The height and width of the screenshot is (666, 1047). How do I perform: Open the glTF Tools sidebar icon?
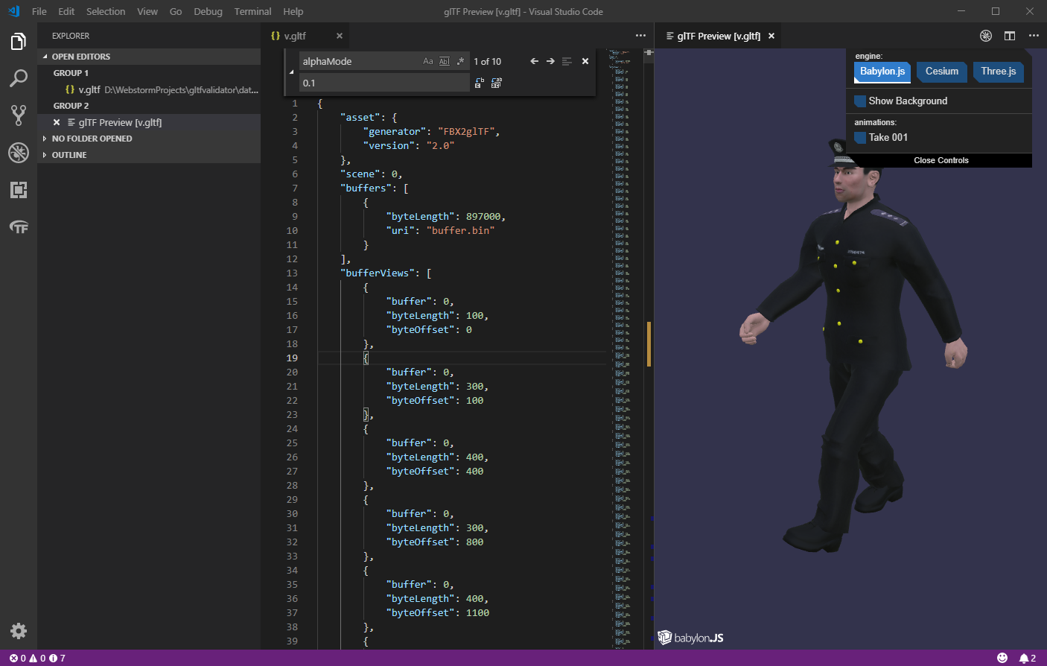(x=19, y=227)
